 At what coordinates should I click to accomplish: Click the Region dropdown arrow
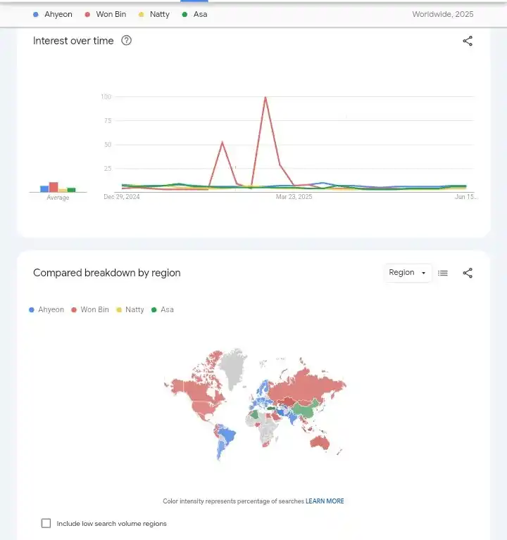[423, 273]
